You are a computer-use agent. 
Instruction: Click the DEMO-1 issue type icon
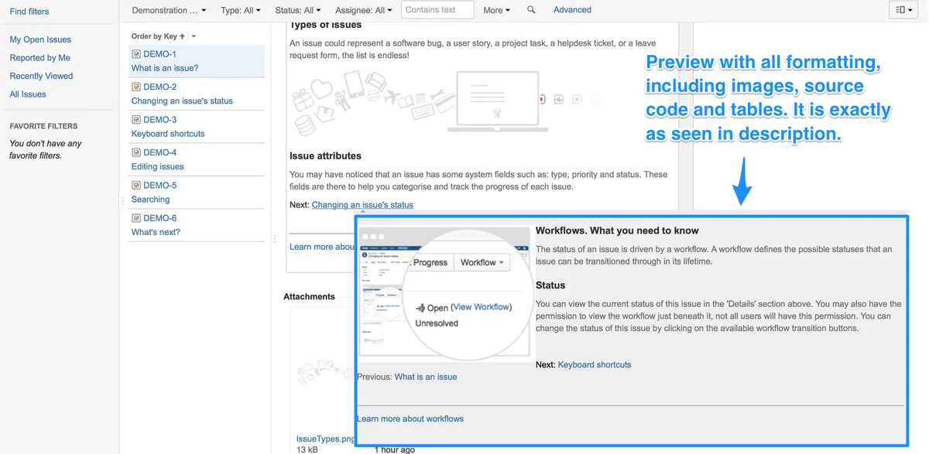tap(136, 54)
